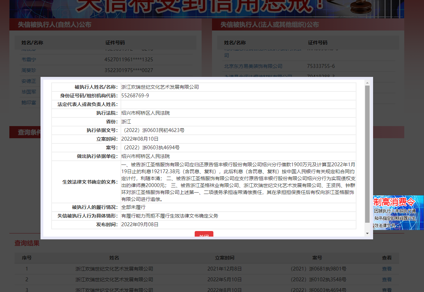Screen dimensions: 424x292
Task: Click the 失信被执行人(法人或其他组织)公布 panel header
Action: pyautogui.click(x=308, y=25)
